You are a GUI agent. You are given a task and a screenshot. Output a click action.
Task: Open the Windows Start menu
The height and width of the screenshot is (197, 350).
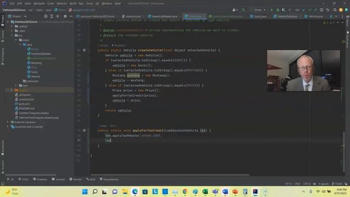coord(85,192)
